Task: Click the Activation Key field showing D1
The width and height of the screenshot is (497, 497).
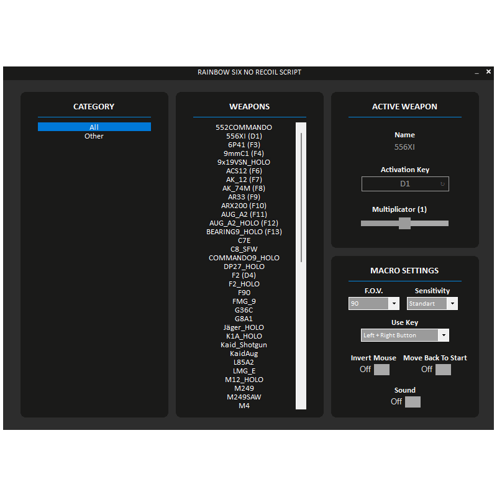Action: click(x=401, y=184)
